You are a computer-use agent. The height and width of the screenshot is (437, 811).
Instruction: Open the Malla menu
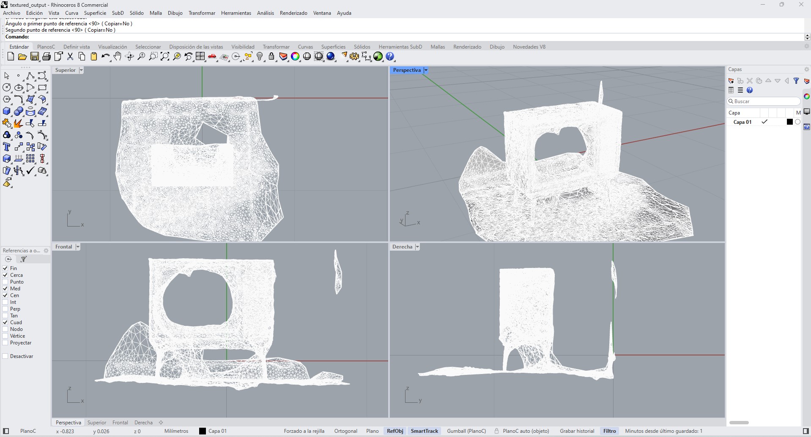[156, 13]
